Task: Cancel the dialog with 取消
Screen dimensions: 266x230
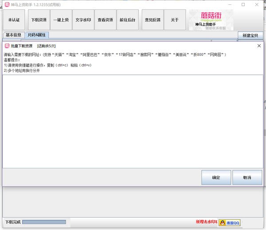Action: tap(247, 177)
